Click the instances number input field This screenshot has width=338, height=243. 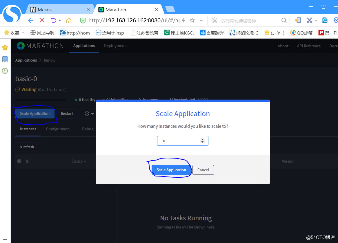point(183,141)
